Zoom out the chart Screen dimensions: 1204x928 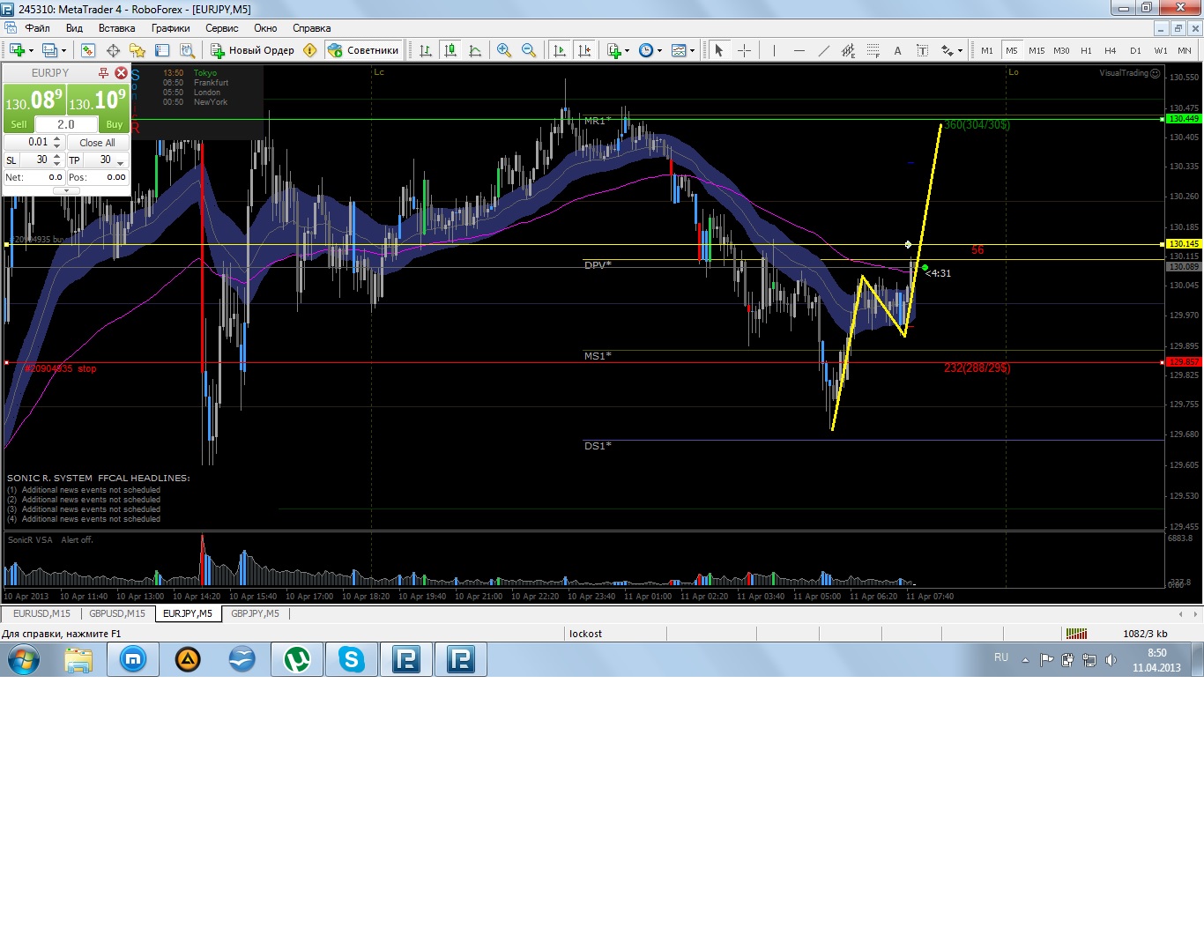tap(529, 50)
